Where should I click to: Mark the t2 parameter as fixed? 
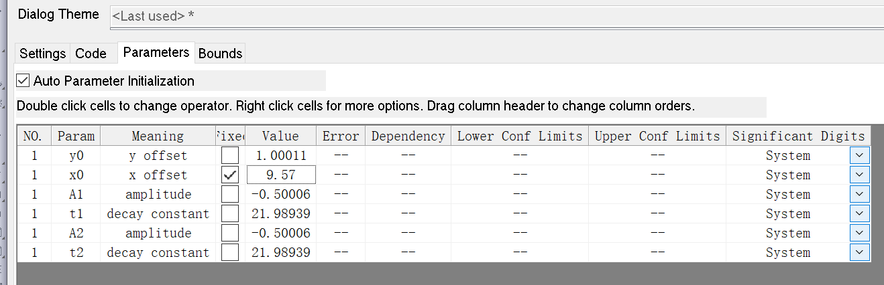(230, 253)
